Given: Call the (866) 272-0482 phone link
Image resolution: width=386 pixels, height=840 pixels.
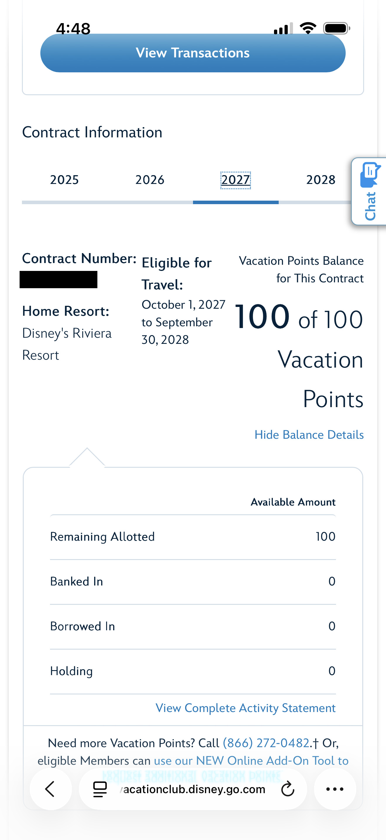Looking at the screenshot, I should [266, 743].
